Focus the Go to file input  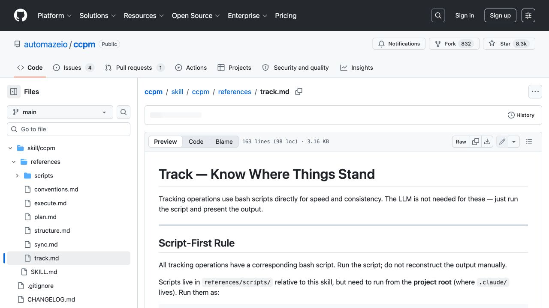[x=69, y=129]
